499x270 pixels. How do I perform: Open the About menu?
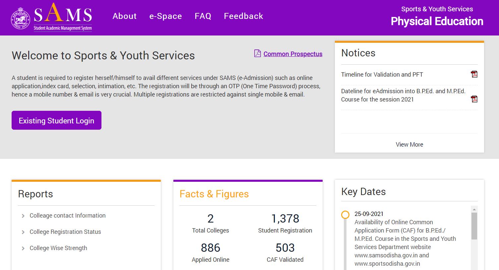[x=125, y=16]
